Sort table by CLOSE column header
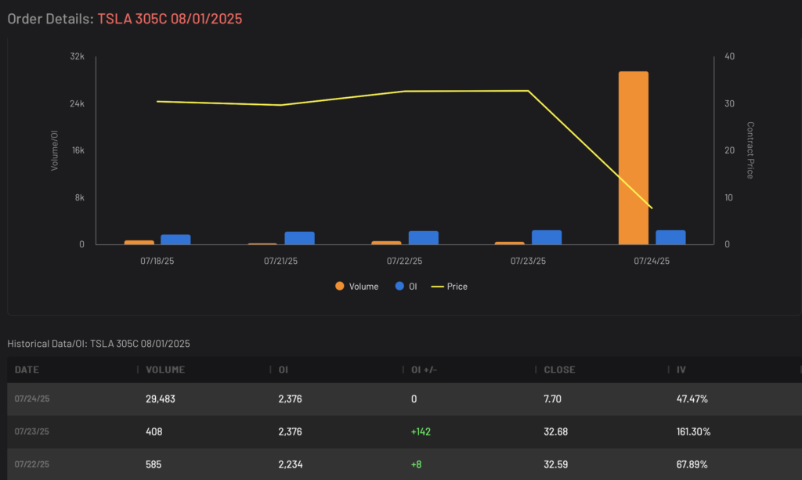This screenshot has height=480, width=802. click(559, 370)
